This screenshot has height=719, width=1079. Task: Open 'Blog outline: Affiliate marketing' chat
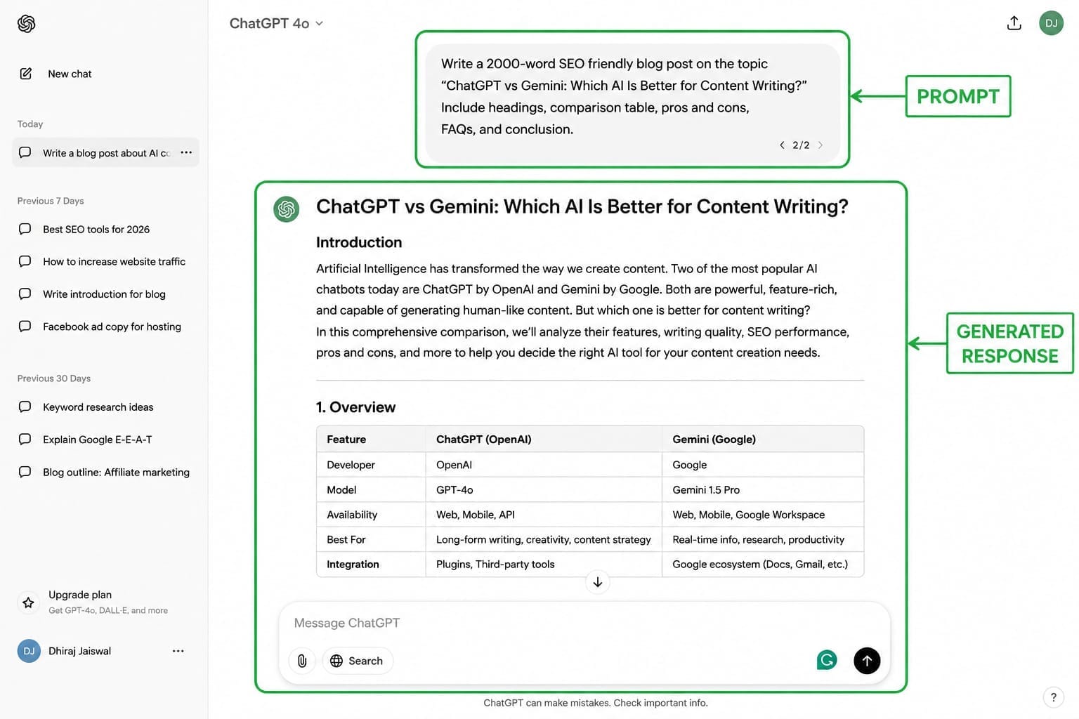105,473
